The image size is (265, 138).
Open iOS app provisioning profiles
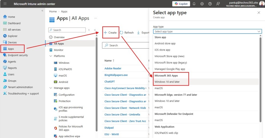click(x=68, y=109)
